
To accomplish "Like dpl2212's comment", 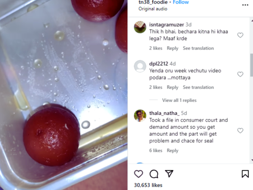I will click(x=240, y=74).
